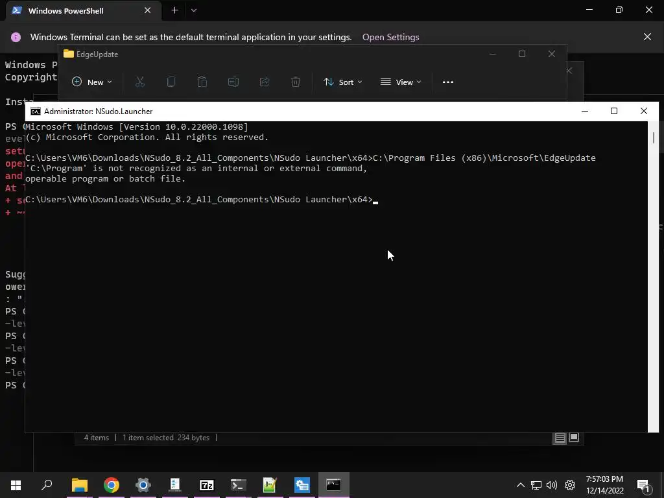This screenshot has height=498, width=664.
Task: Click the Paste icon in EdgeUpdate toolbar
Action: coord(202,82)
